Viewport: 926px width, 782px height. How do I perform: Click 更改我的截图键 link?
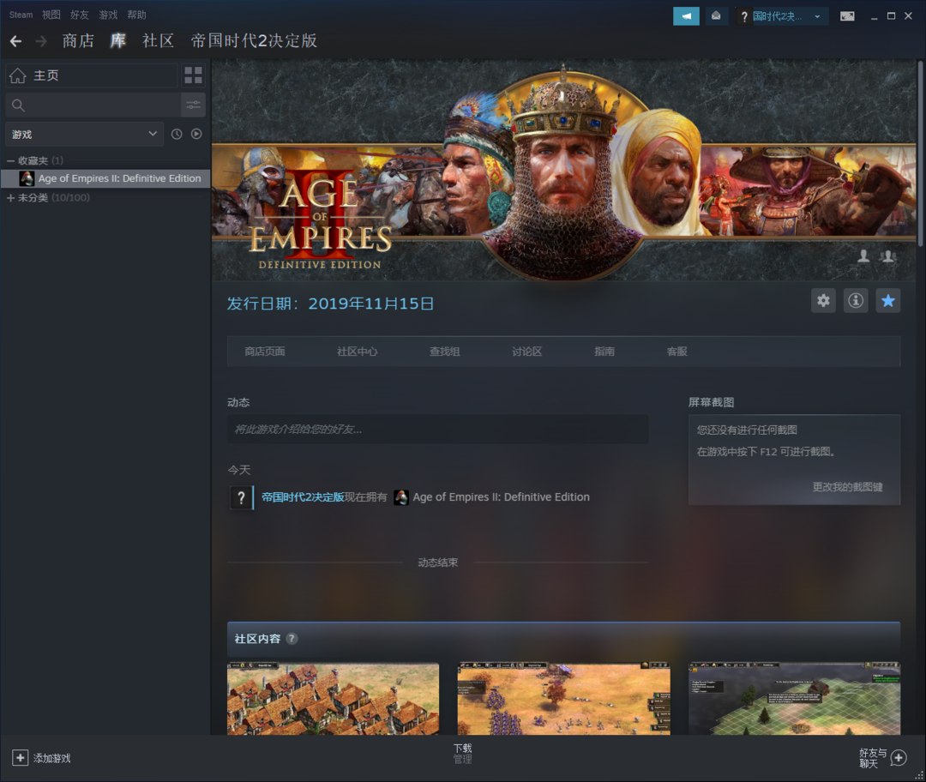coord(847,487)
